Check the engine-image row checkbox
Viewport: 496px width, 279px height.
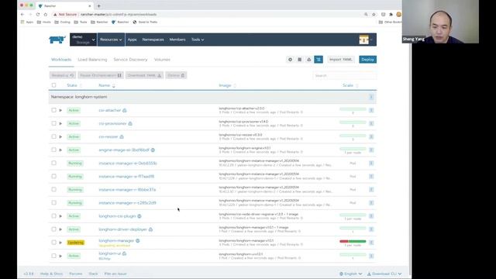pyautogui.click(x=53, y=150)
